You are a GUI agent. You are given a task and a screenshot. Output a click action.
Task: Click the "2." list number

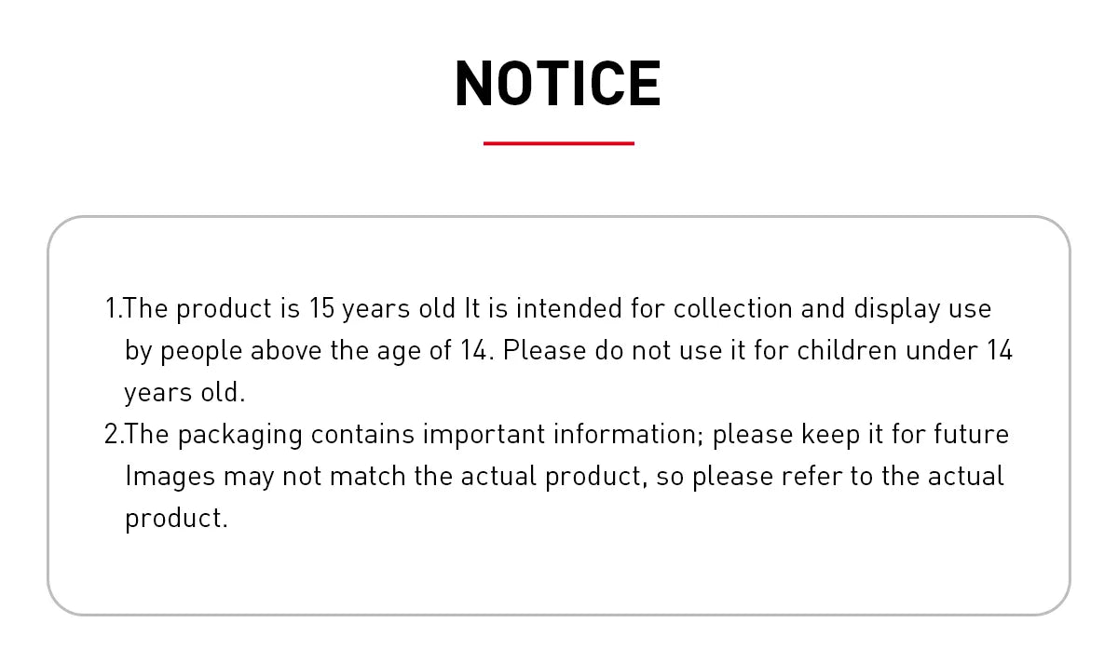tap(113, 434)
